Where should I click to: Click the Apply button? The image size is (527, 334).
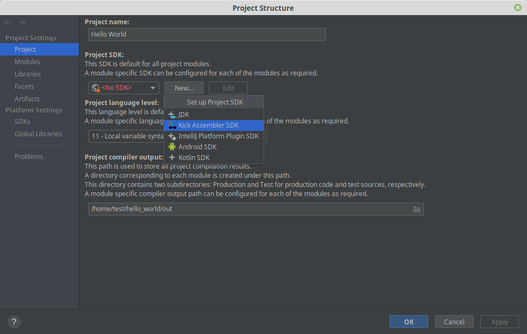click(499, 322)
